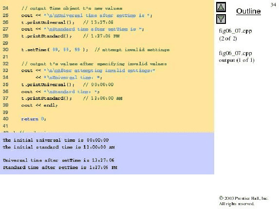Click line number 41 in the gutter
The height and width of the screenshot is (209, 279).
click(x=5, y=126)
